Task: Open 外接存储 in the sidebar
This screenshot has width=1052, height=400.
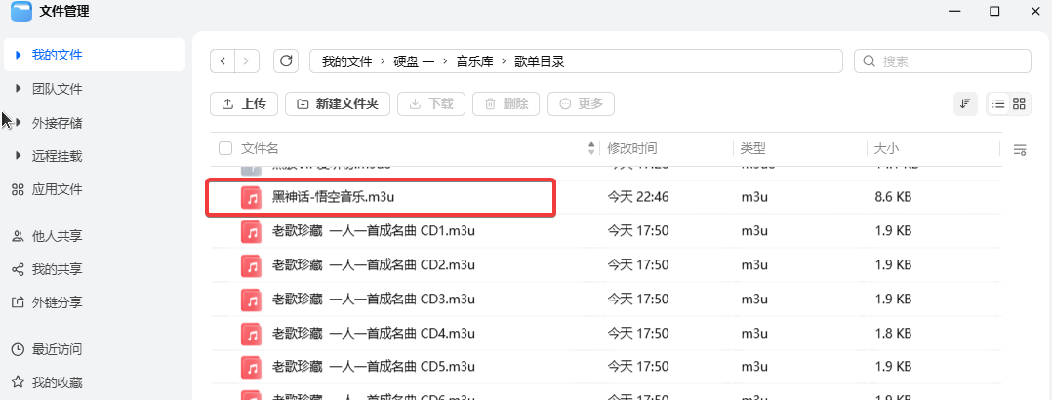Action: pos(58,124)
